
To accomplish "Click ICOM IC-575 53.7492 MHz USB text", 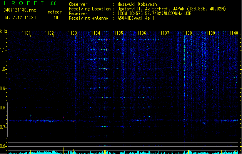I will click(x=155, y=13).
